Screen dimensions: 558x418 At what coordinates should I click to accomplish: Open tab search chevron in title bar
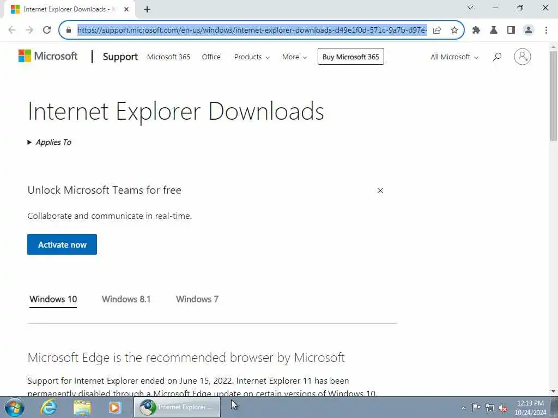pyautogui.click(x=470, y=8)
